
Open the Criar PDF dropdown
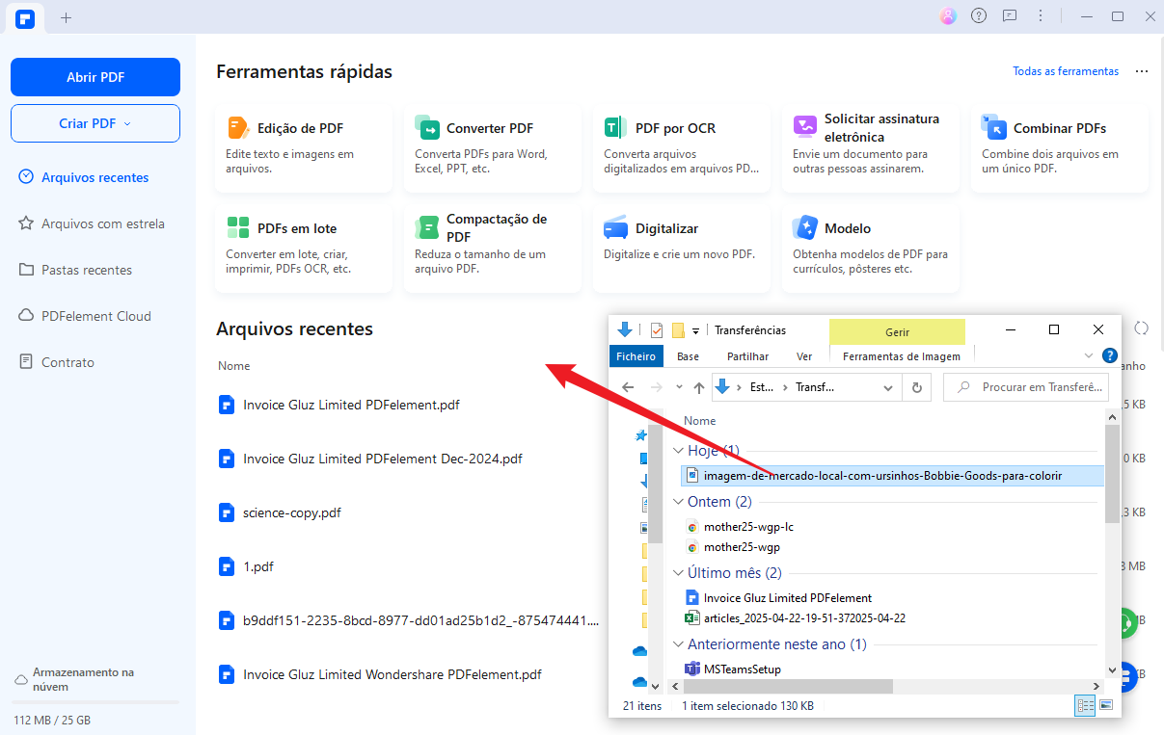click(x=95, y=123)
